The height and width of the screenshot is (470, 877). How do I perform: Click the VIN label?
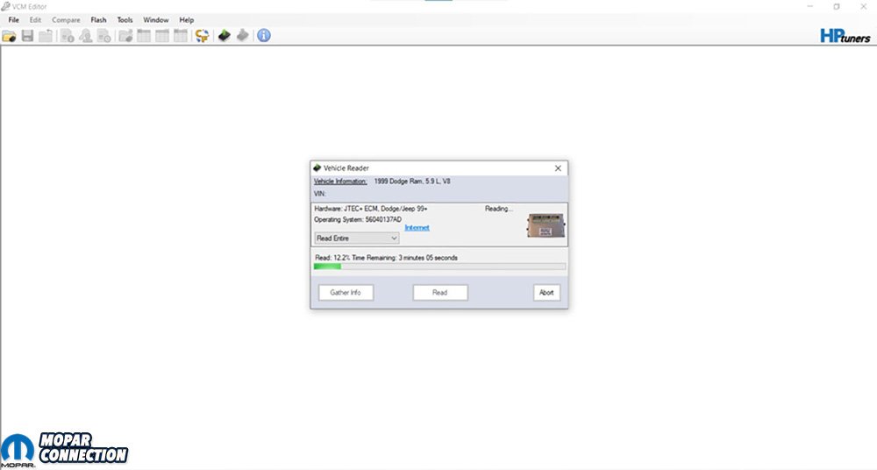click(320, 194)
